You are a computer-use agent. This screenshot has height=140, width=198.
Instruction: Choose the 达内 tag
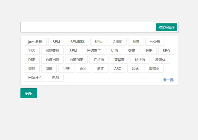[x=114, y=51]
